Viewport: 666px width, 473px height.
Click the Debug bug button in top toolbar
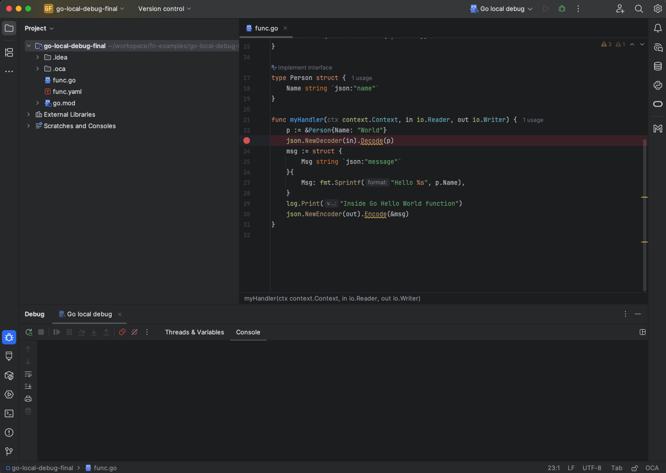(x=562, y=9)
